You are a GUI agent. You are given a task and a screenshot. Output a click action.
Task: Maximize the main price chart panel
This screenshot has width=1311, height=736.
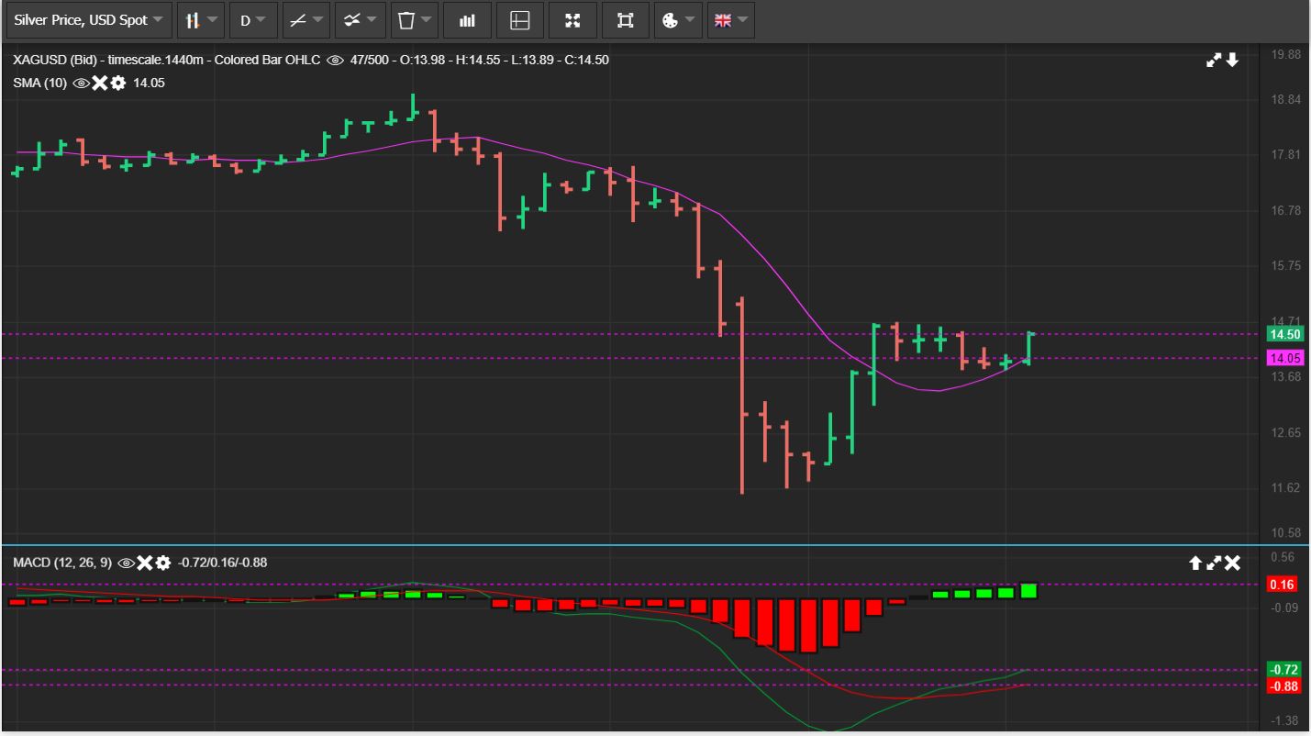pyautogui.click(x=1214, y=61)
